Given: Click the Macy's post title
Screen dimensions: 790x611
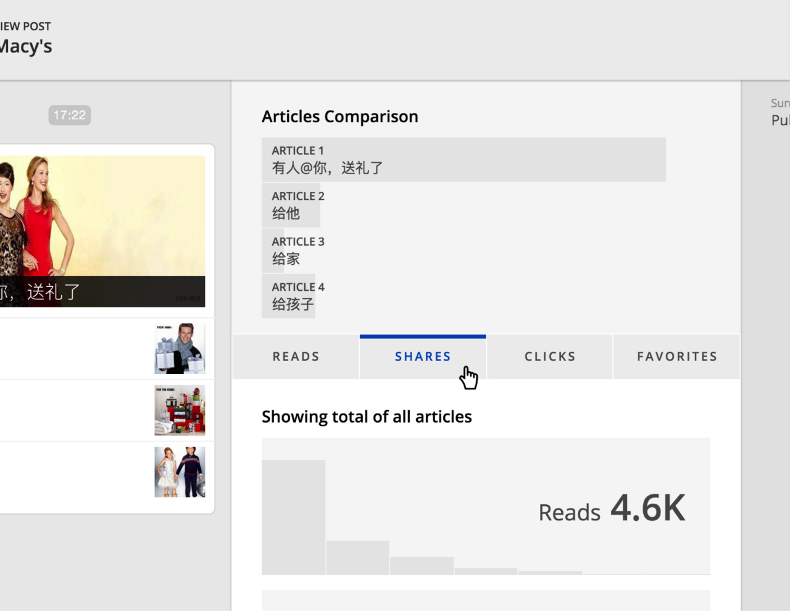Looking at the screenshot, I should coord(26,46).
